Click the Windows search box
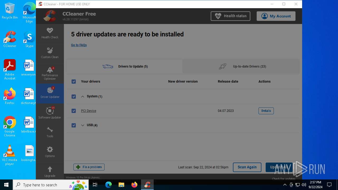 pos(51,185)
